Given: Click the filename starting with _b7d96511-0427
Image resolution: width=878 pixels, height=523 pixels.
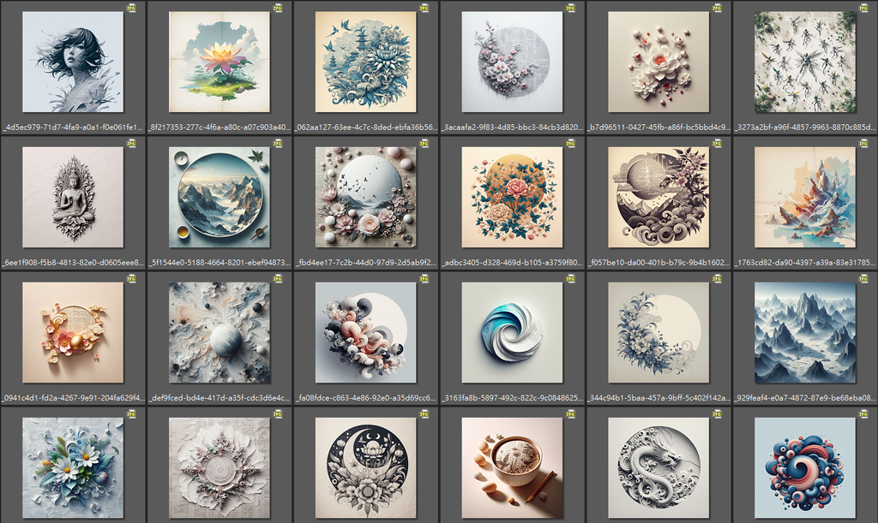Looking at the screenshot, I should pyautogui.click(x=658, y=128).
